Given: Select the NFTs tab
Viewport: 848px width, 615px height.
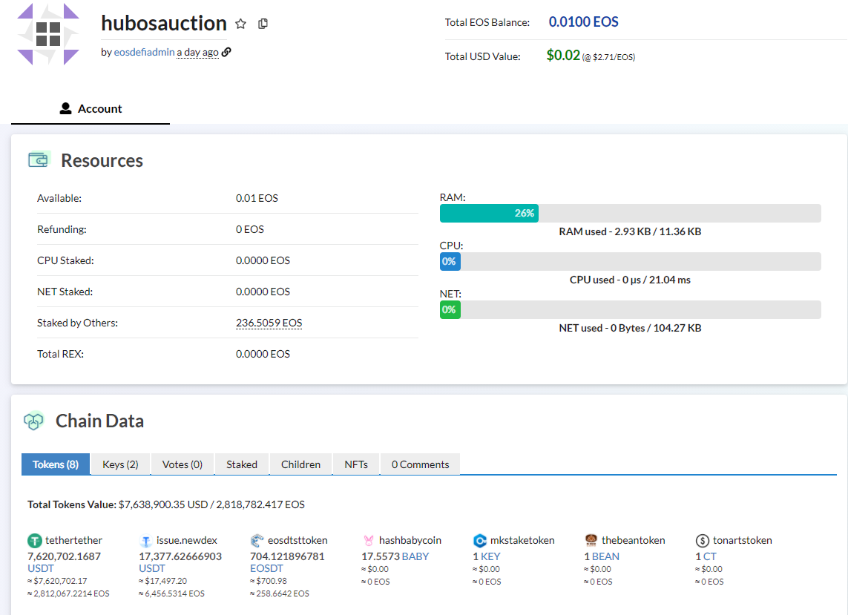Looking at the screenshot, I should click(x=356, y=464).
